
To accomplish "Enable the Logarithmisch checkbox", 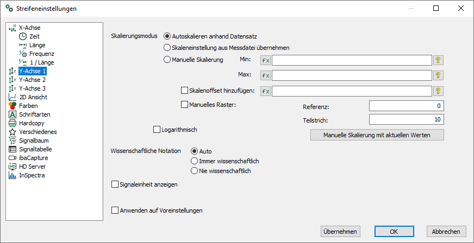I will (x=157, y=130).
